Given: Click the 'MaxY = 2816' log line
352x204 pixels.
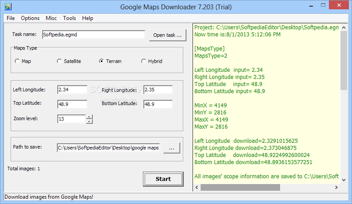Looking at the screenshot, I should pyautogui.click(x=211, y=127).
